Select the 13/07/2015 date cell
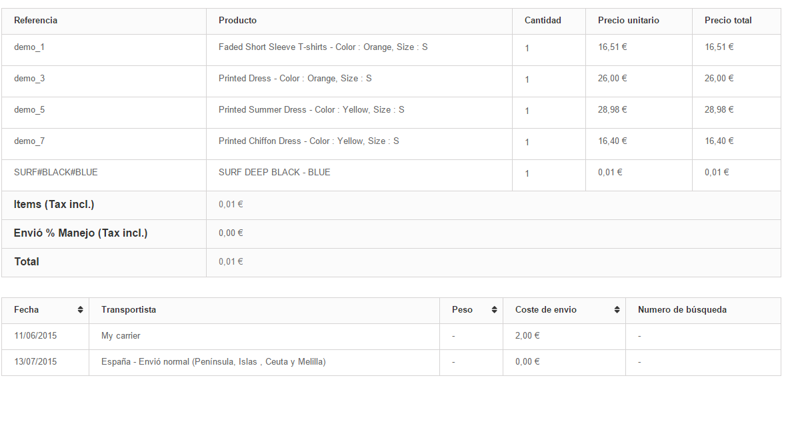This screenshot has height=432, width=794. 35,361
